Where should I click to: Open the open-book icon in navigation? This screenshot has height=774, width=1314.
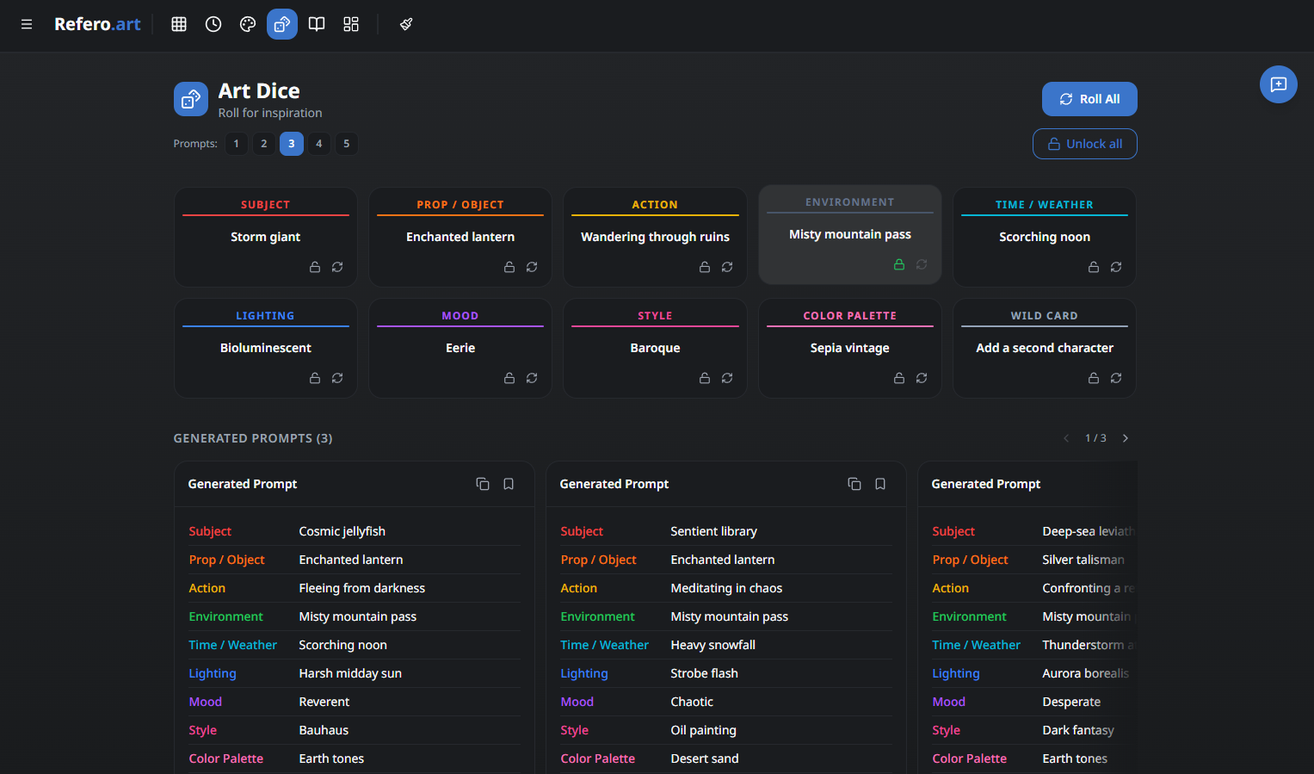pos(317,24)
